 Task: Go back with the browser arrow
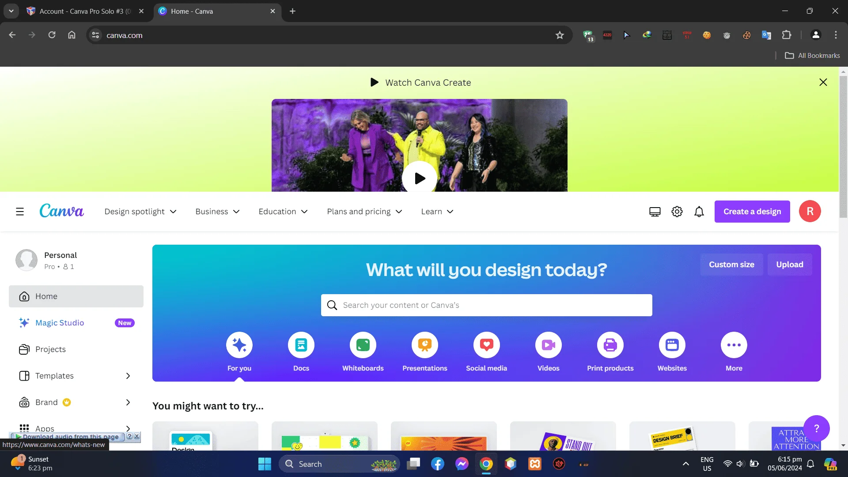tap(12, 35)
